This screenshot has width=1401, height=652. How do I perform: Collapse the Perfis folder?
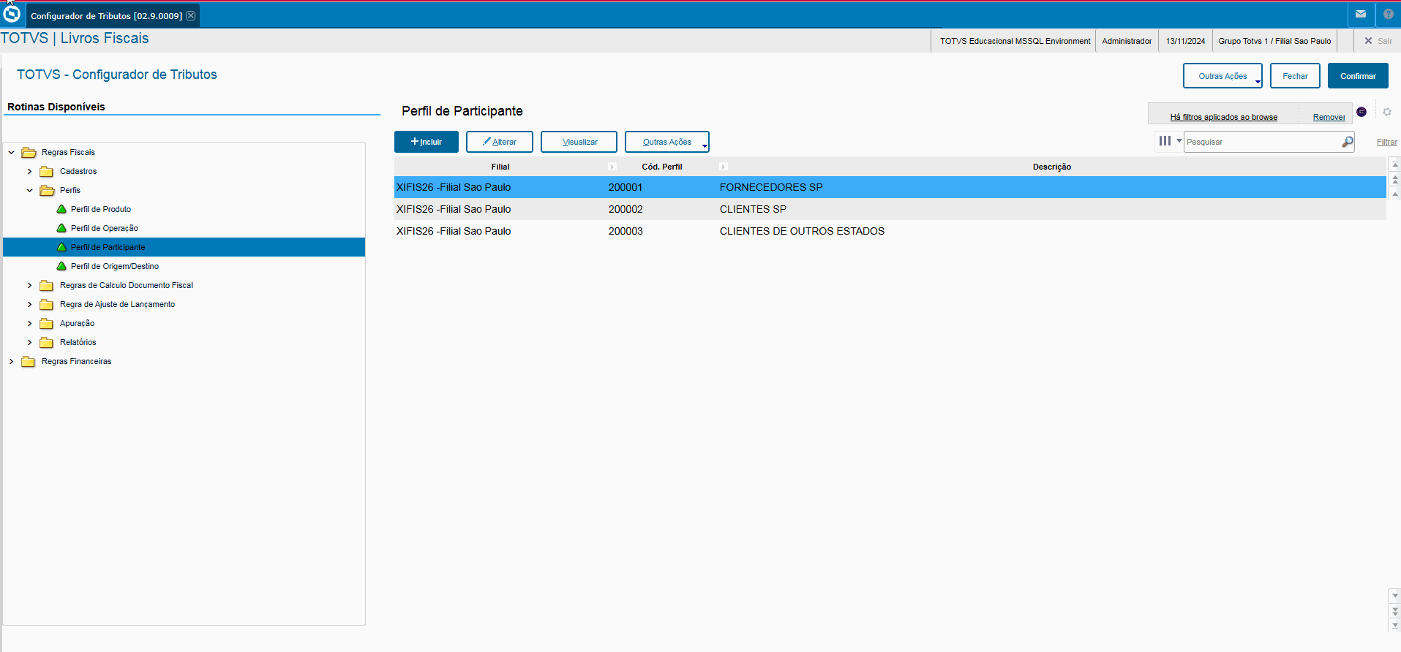[30, 190]
